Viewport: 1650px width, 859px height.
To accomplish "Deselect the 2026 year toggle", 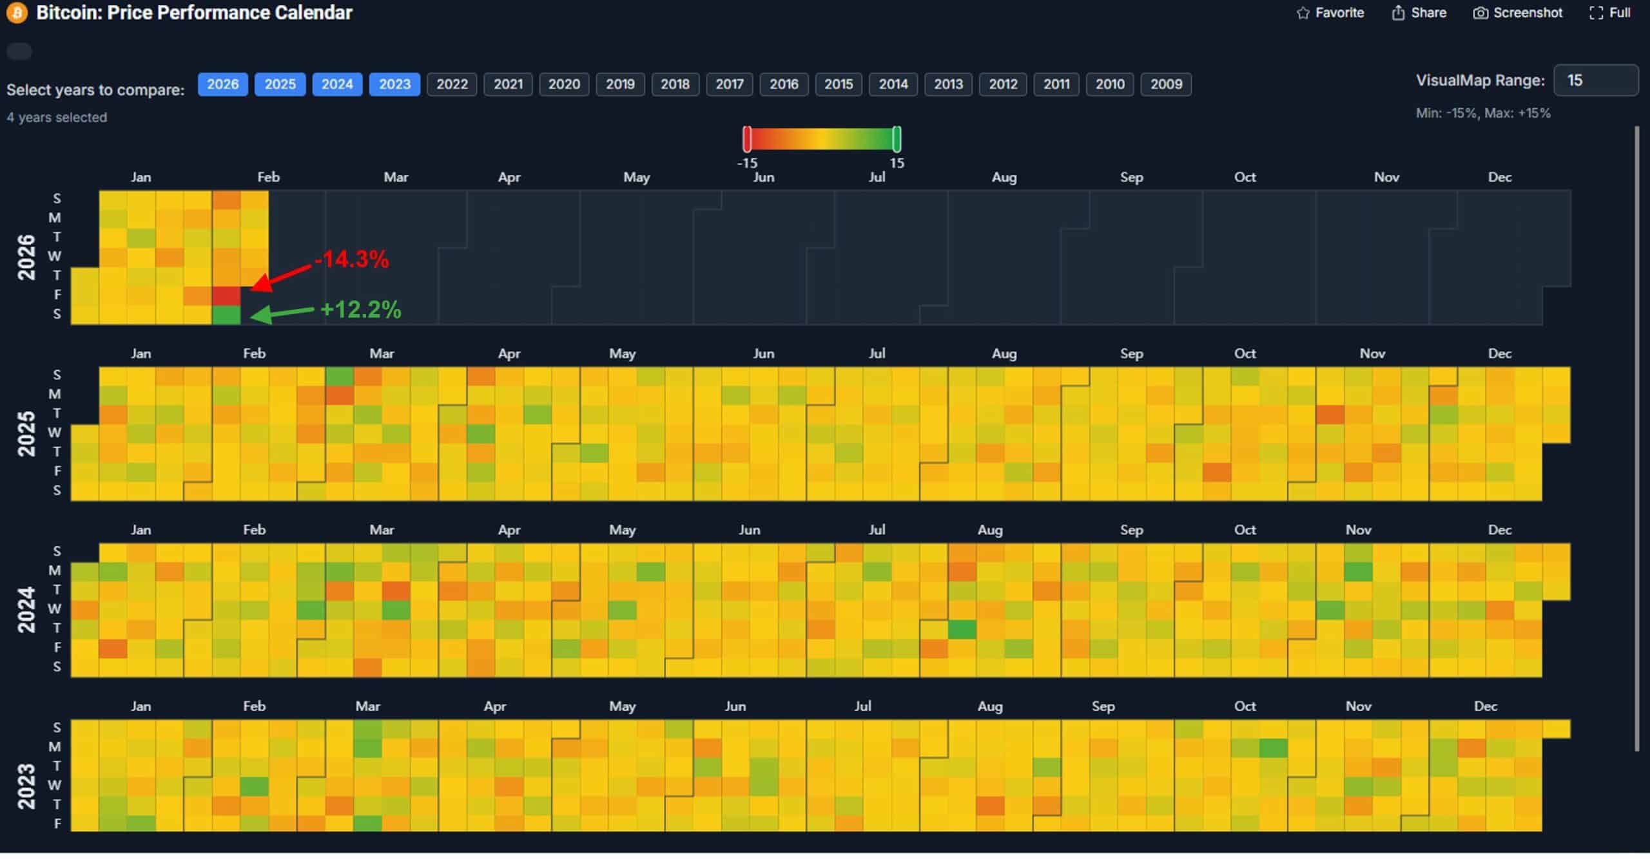I will [x=222, y=84].
